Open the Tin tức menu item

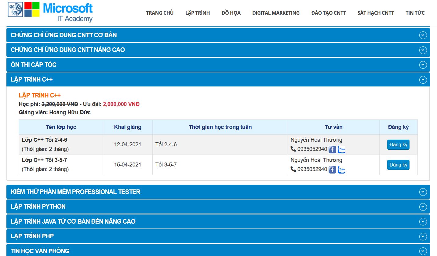415,13
